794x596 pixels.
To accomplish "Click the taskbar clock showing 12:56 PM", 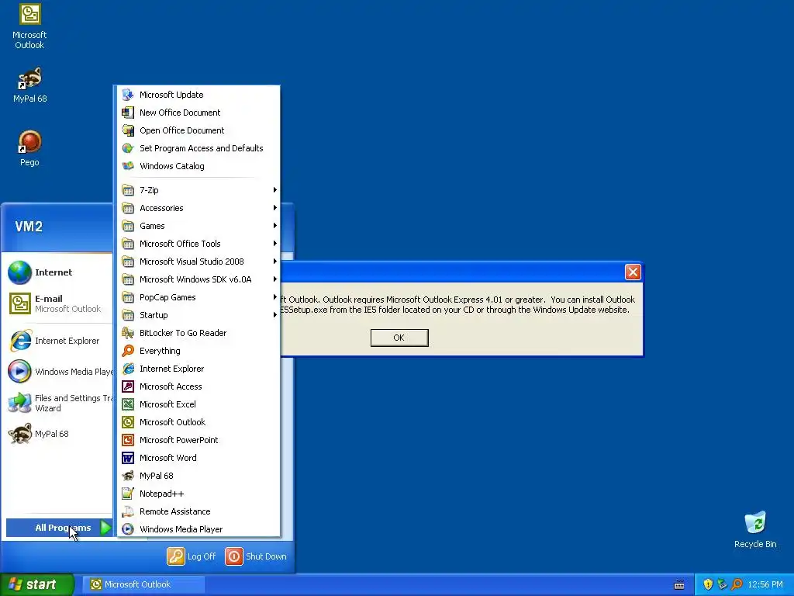I will tap(765, 584).
